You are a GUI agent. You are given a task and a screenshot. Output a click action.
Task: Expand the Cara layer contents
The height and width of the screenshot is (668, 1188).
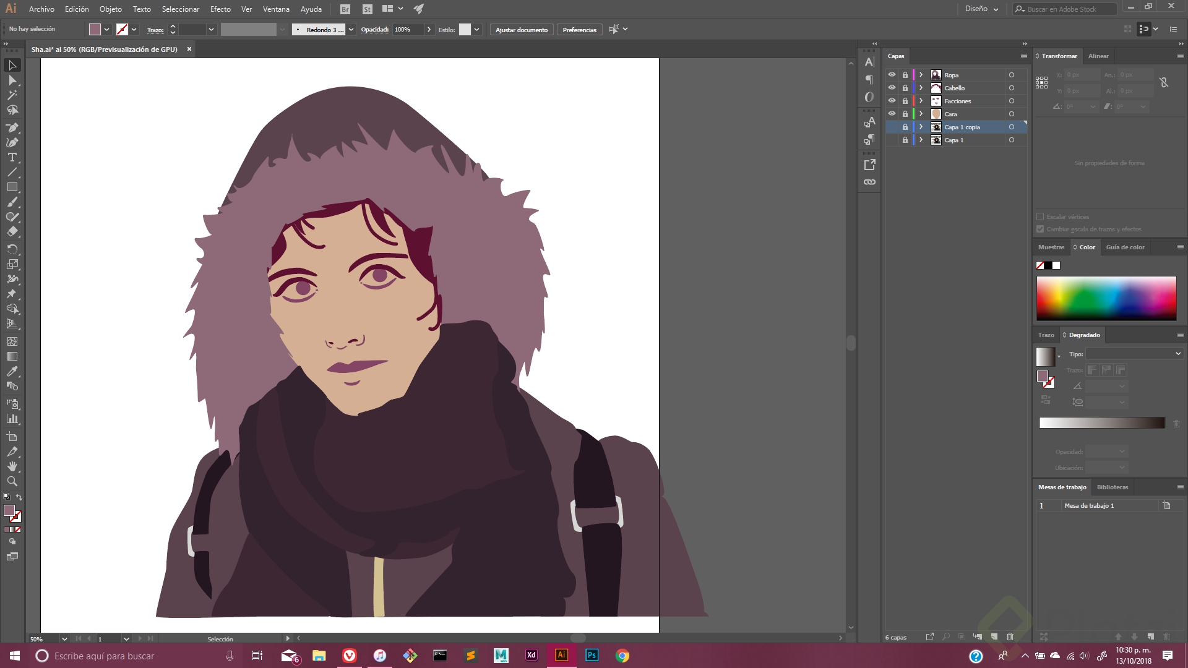pos(921,114)
